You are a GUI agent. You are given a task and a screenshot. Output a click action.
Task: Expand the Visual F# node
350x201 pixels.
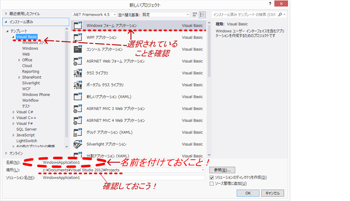[14, 124]
